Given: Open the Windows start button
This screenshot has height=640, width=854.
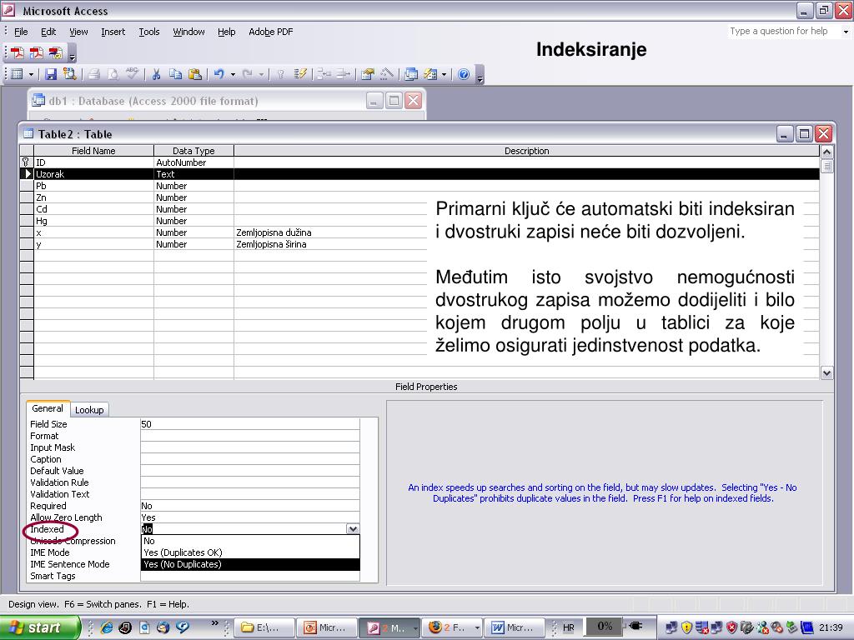Looking at the screenshot, I should click(x=39, y=627).
